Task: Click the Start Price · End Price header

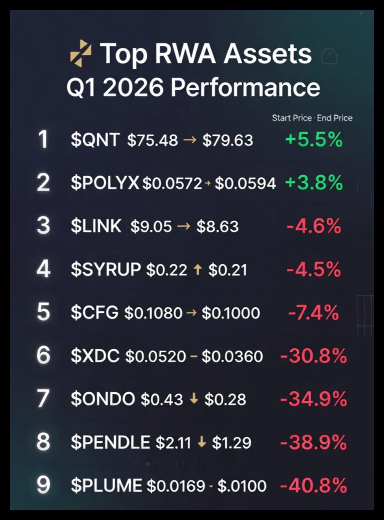Action: point(312,118)
